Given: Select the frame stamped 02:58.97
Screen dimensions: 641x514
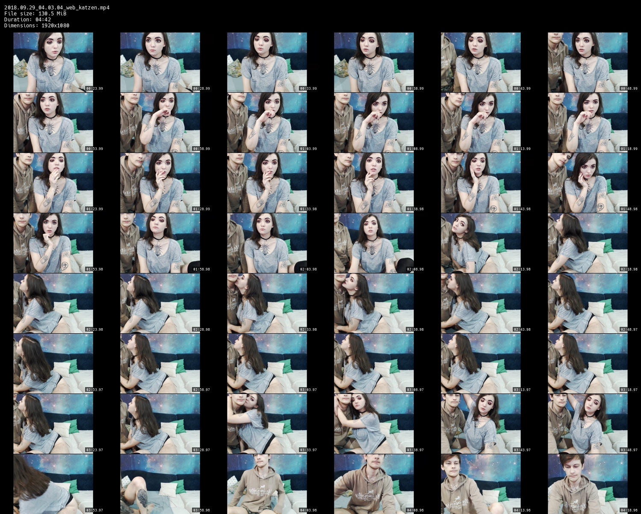Looking at the screenshot, I should click(160, 364).
